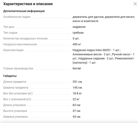Click the 400 кг maximum load value
The height and width of the screenshot is (123, 138).
[x=77, y=44]
